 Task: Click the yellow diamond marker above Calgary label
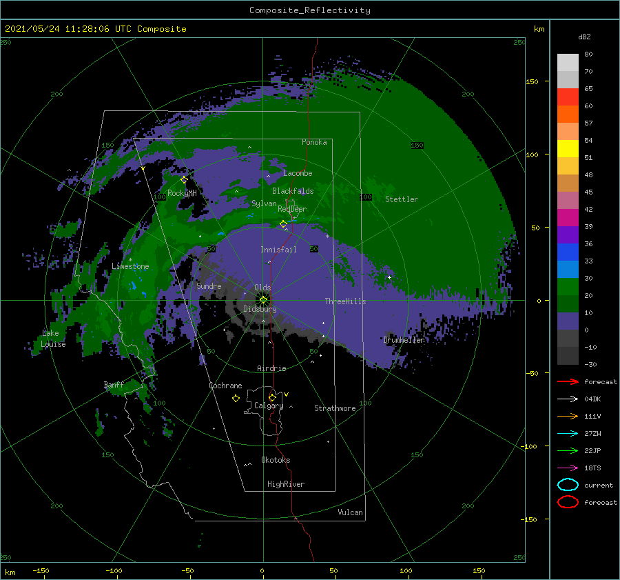272,397
